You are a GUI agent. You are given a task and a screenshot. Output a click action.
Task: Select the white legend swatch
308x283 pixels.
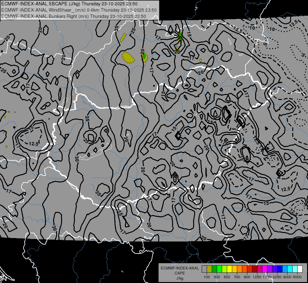pyautogui.click(x=300, y=269)
